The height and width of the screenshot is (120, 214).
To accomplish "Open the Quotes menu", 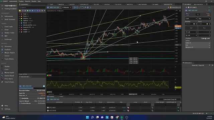I will point(34,1).
